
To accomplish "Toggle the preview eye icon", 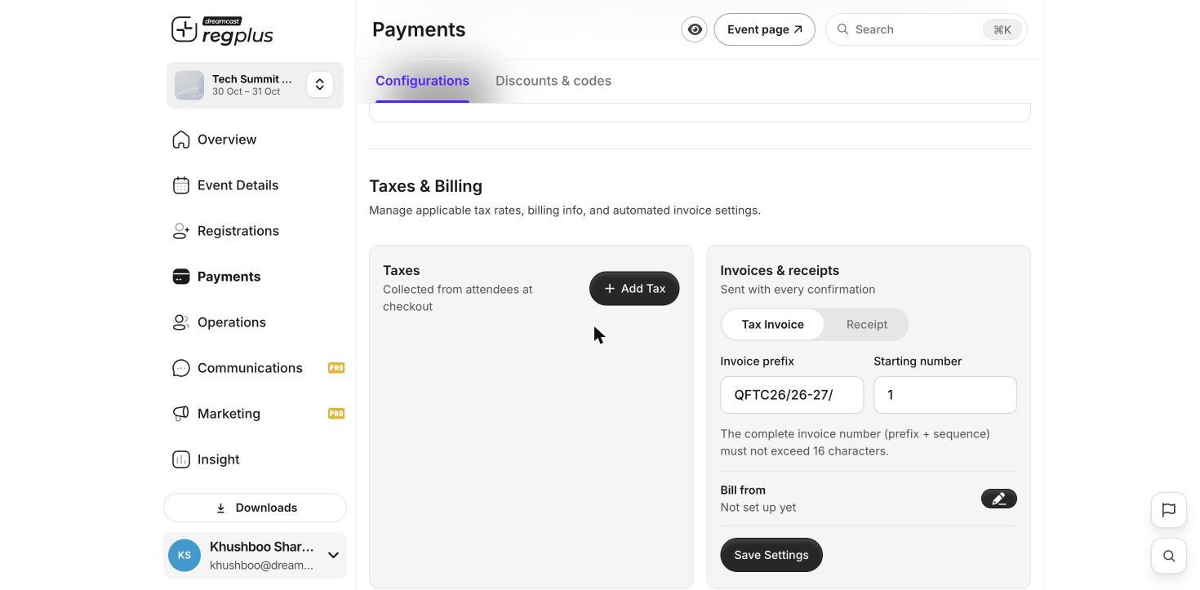I will click(695, 29).
